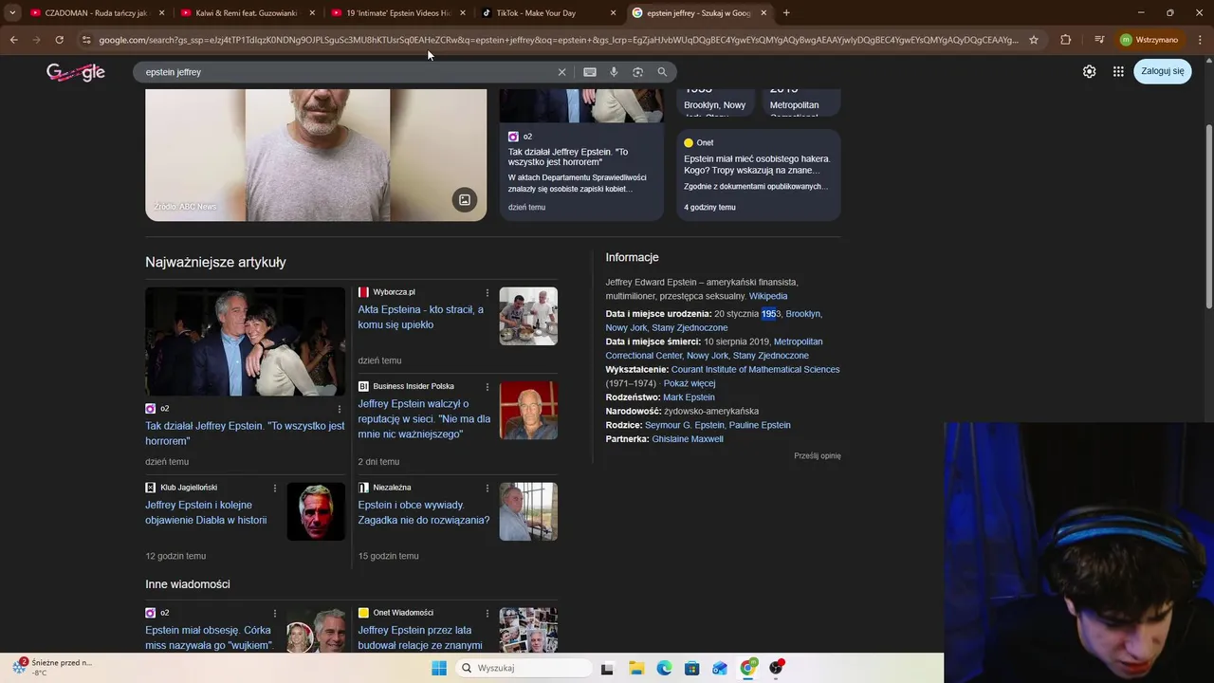Open article 'Akta Epsteina - kto stracił'

point(421,317)
